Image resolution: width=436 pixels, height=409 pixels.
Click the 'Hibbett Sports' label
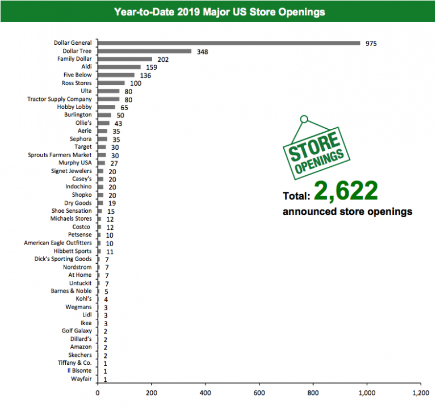click(73, 251)
